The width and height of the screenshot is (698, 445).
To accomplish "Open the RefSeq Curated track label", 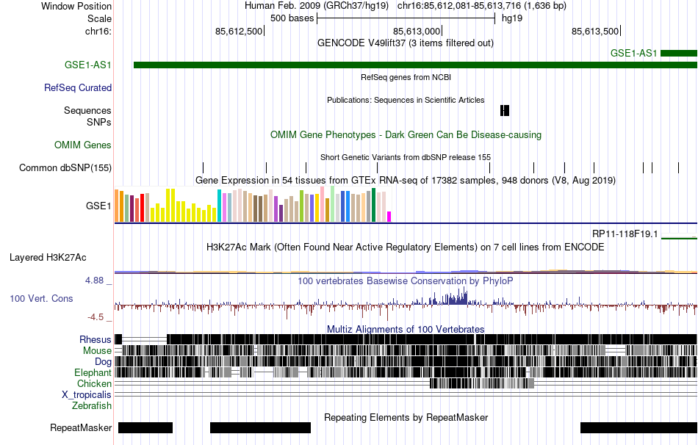I will click(77, 87).
